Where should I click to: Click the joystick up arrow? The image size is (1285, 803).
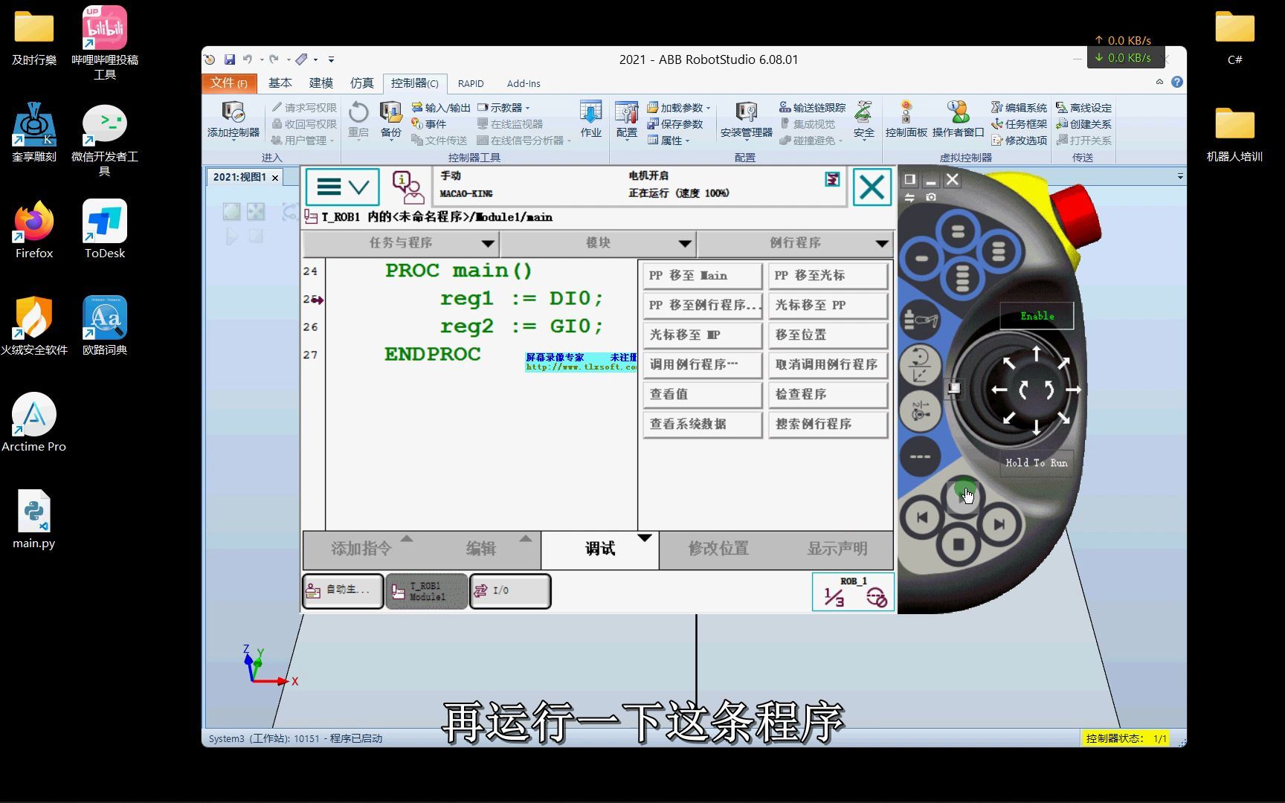[1036, 353]
